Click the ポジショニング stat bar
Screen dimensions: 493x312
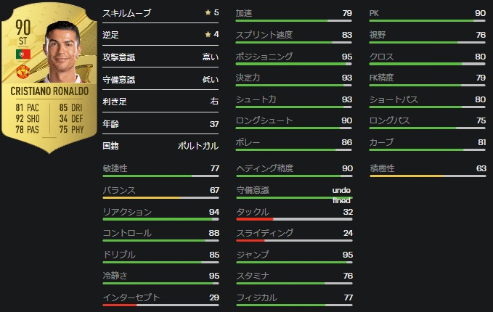294,64
